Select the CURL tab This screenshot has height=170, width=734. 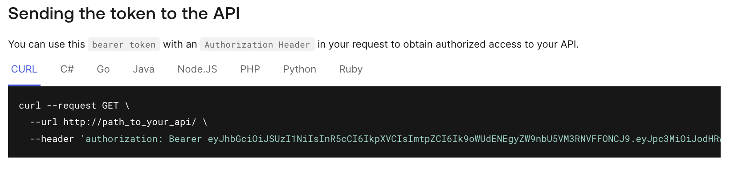[x=24, y=69]
